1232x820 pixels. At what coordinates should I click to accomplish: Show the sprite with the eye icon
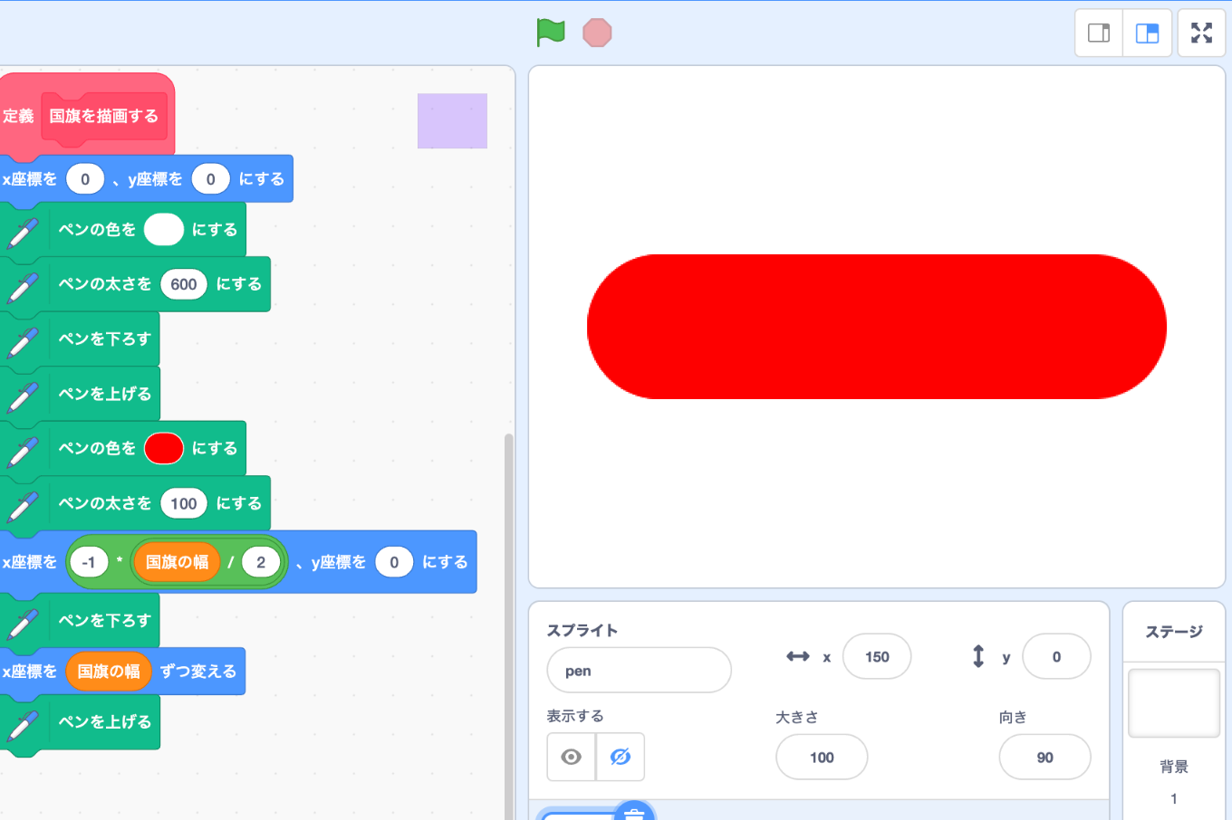(572, 757)
